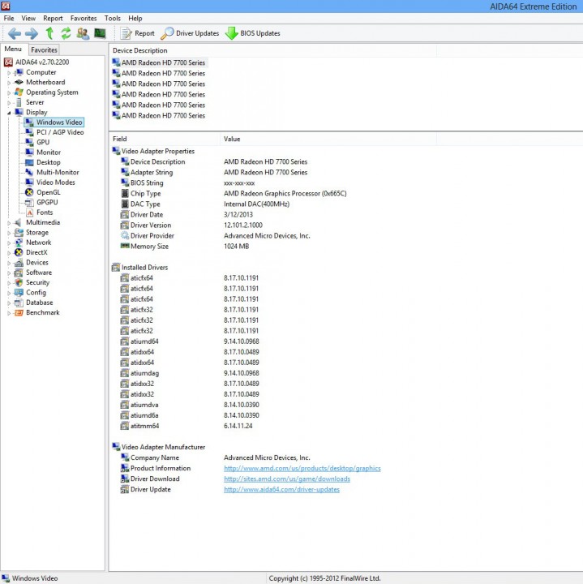Switch to the Menu tab
Screen dimensions: 583x584
13,49
